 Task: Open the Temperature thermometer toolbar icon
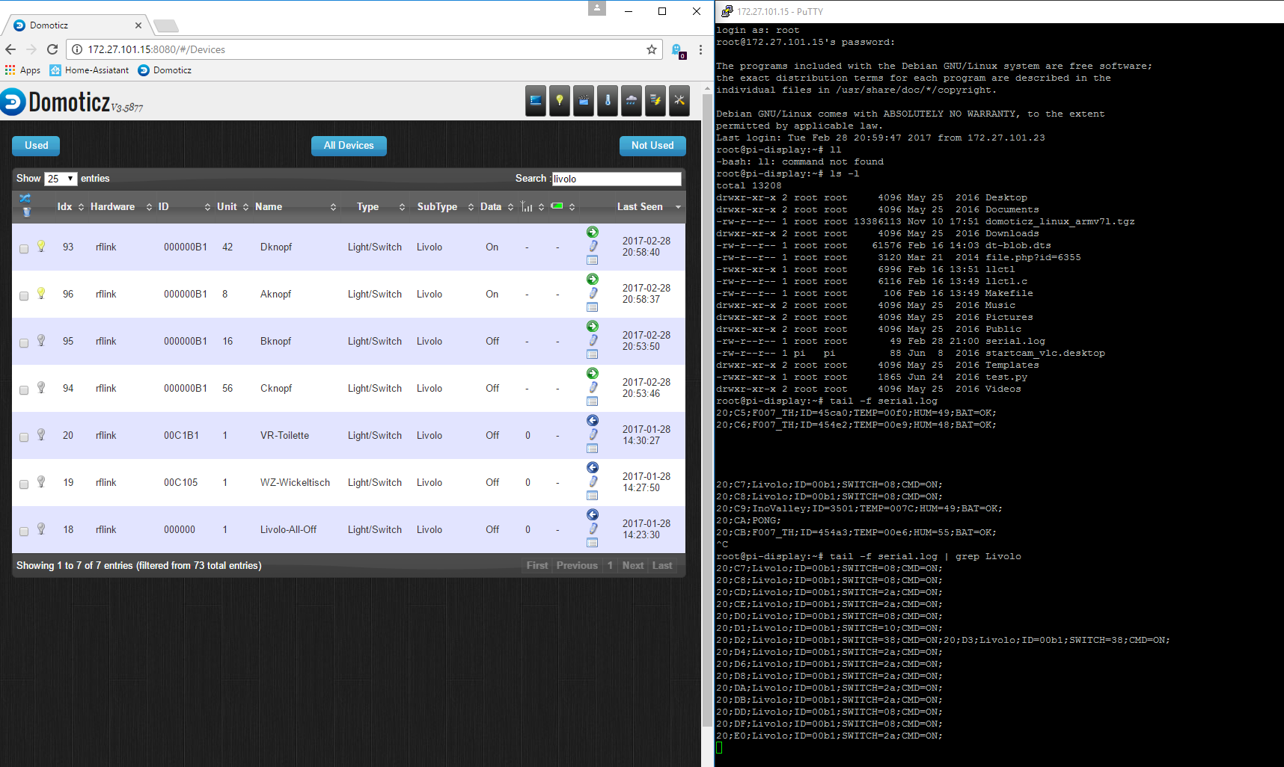click(608, 100)
